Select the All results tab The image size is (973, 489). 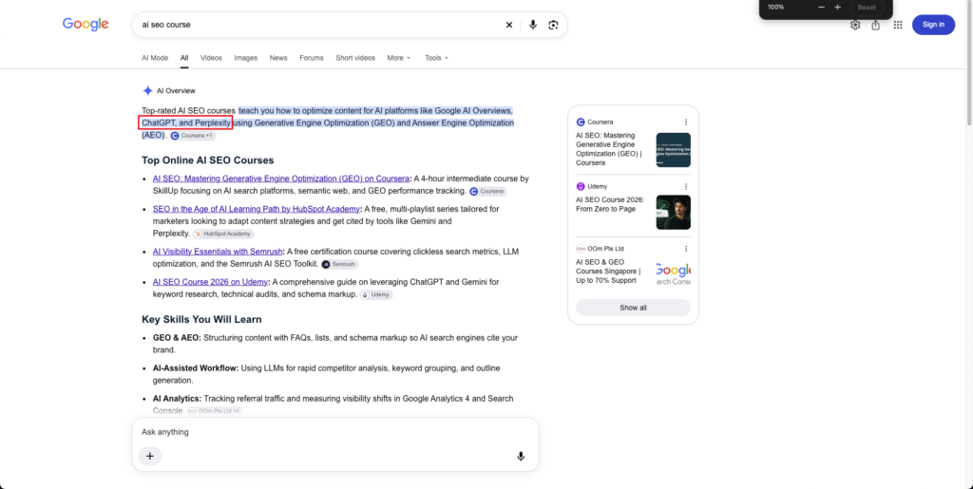click(x=184, y=58)
